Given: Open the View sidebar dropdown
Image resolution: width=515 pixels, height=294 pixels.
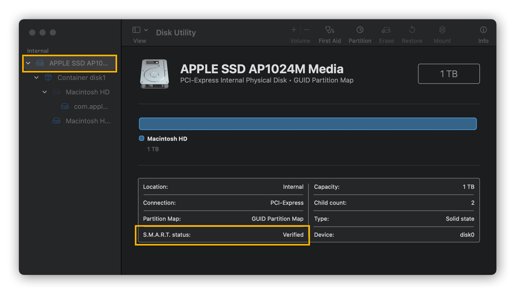Looking at the screenshot, I should click(x=140, y=30).
